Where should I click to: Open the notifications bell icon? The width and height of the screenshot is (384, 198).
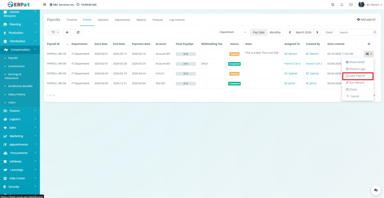click(342, 4)
